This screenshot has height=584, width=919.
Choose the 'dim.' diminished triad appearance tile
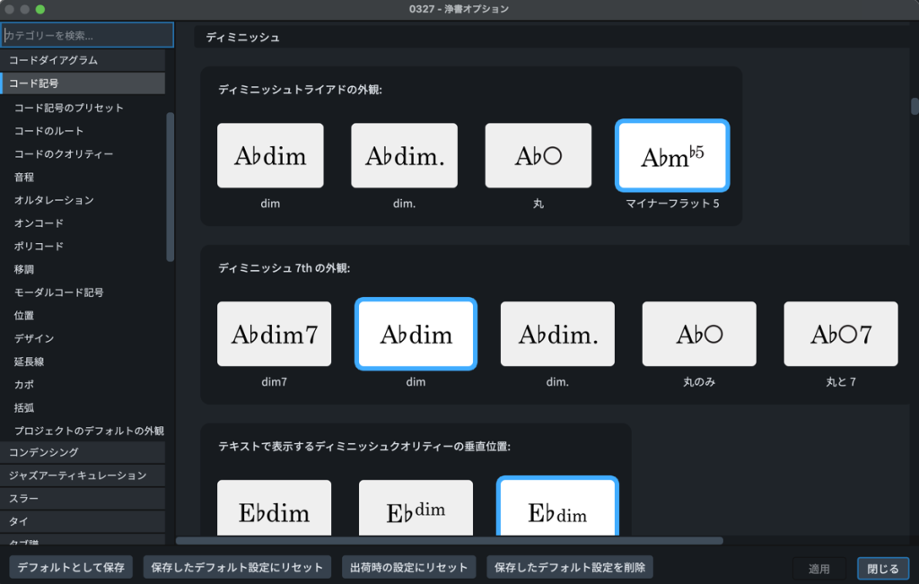pos(404,155)
